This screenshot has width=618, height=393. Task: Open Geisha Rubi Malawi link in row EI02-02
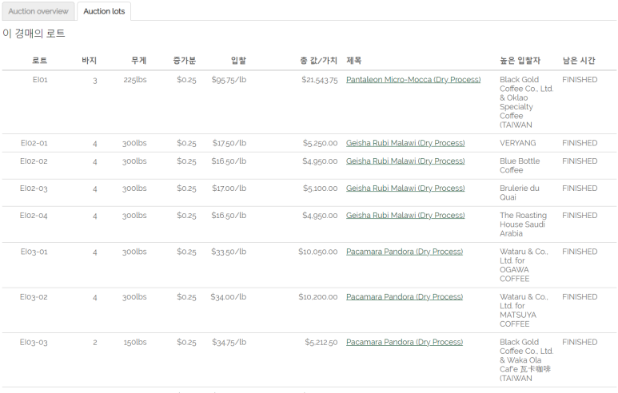405,161
